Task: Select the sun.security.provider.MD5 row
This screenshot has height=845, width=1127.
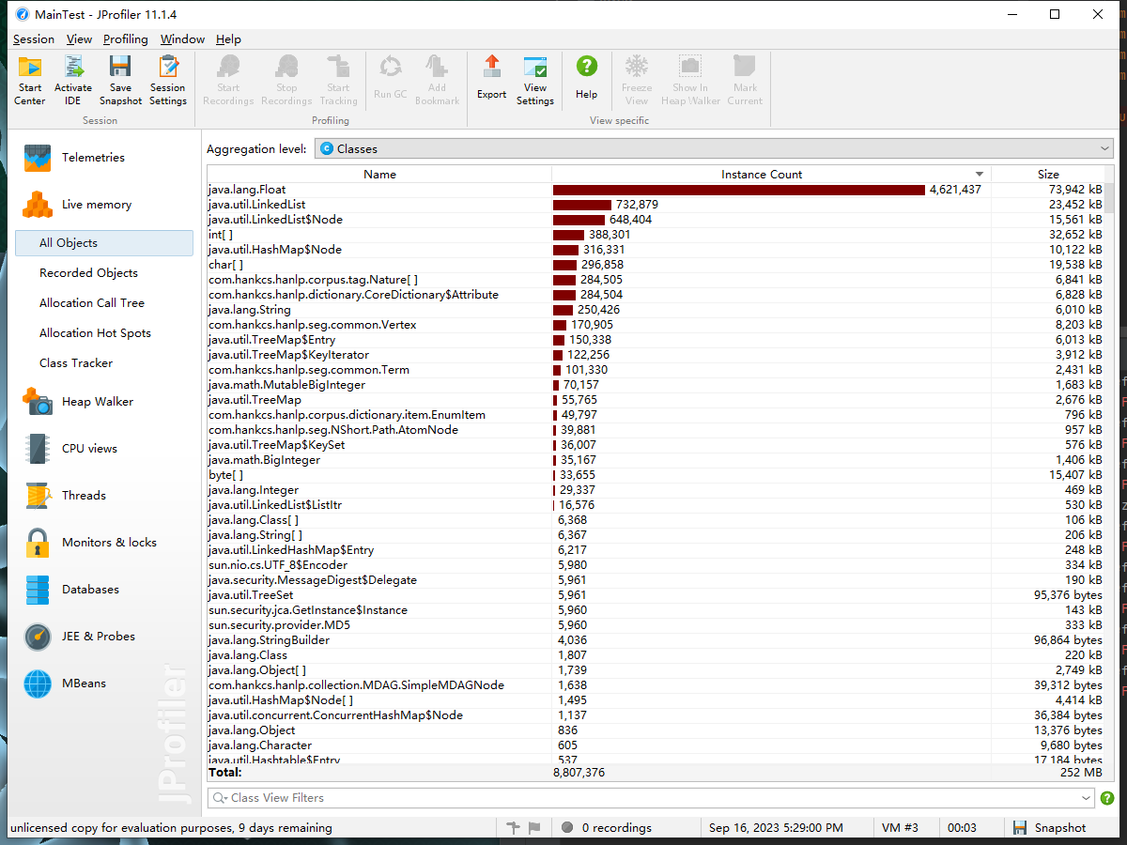Action: click(x=656, y=625)
